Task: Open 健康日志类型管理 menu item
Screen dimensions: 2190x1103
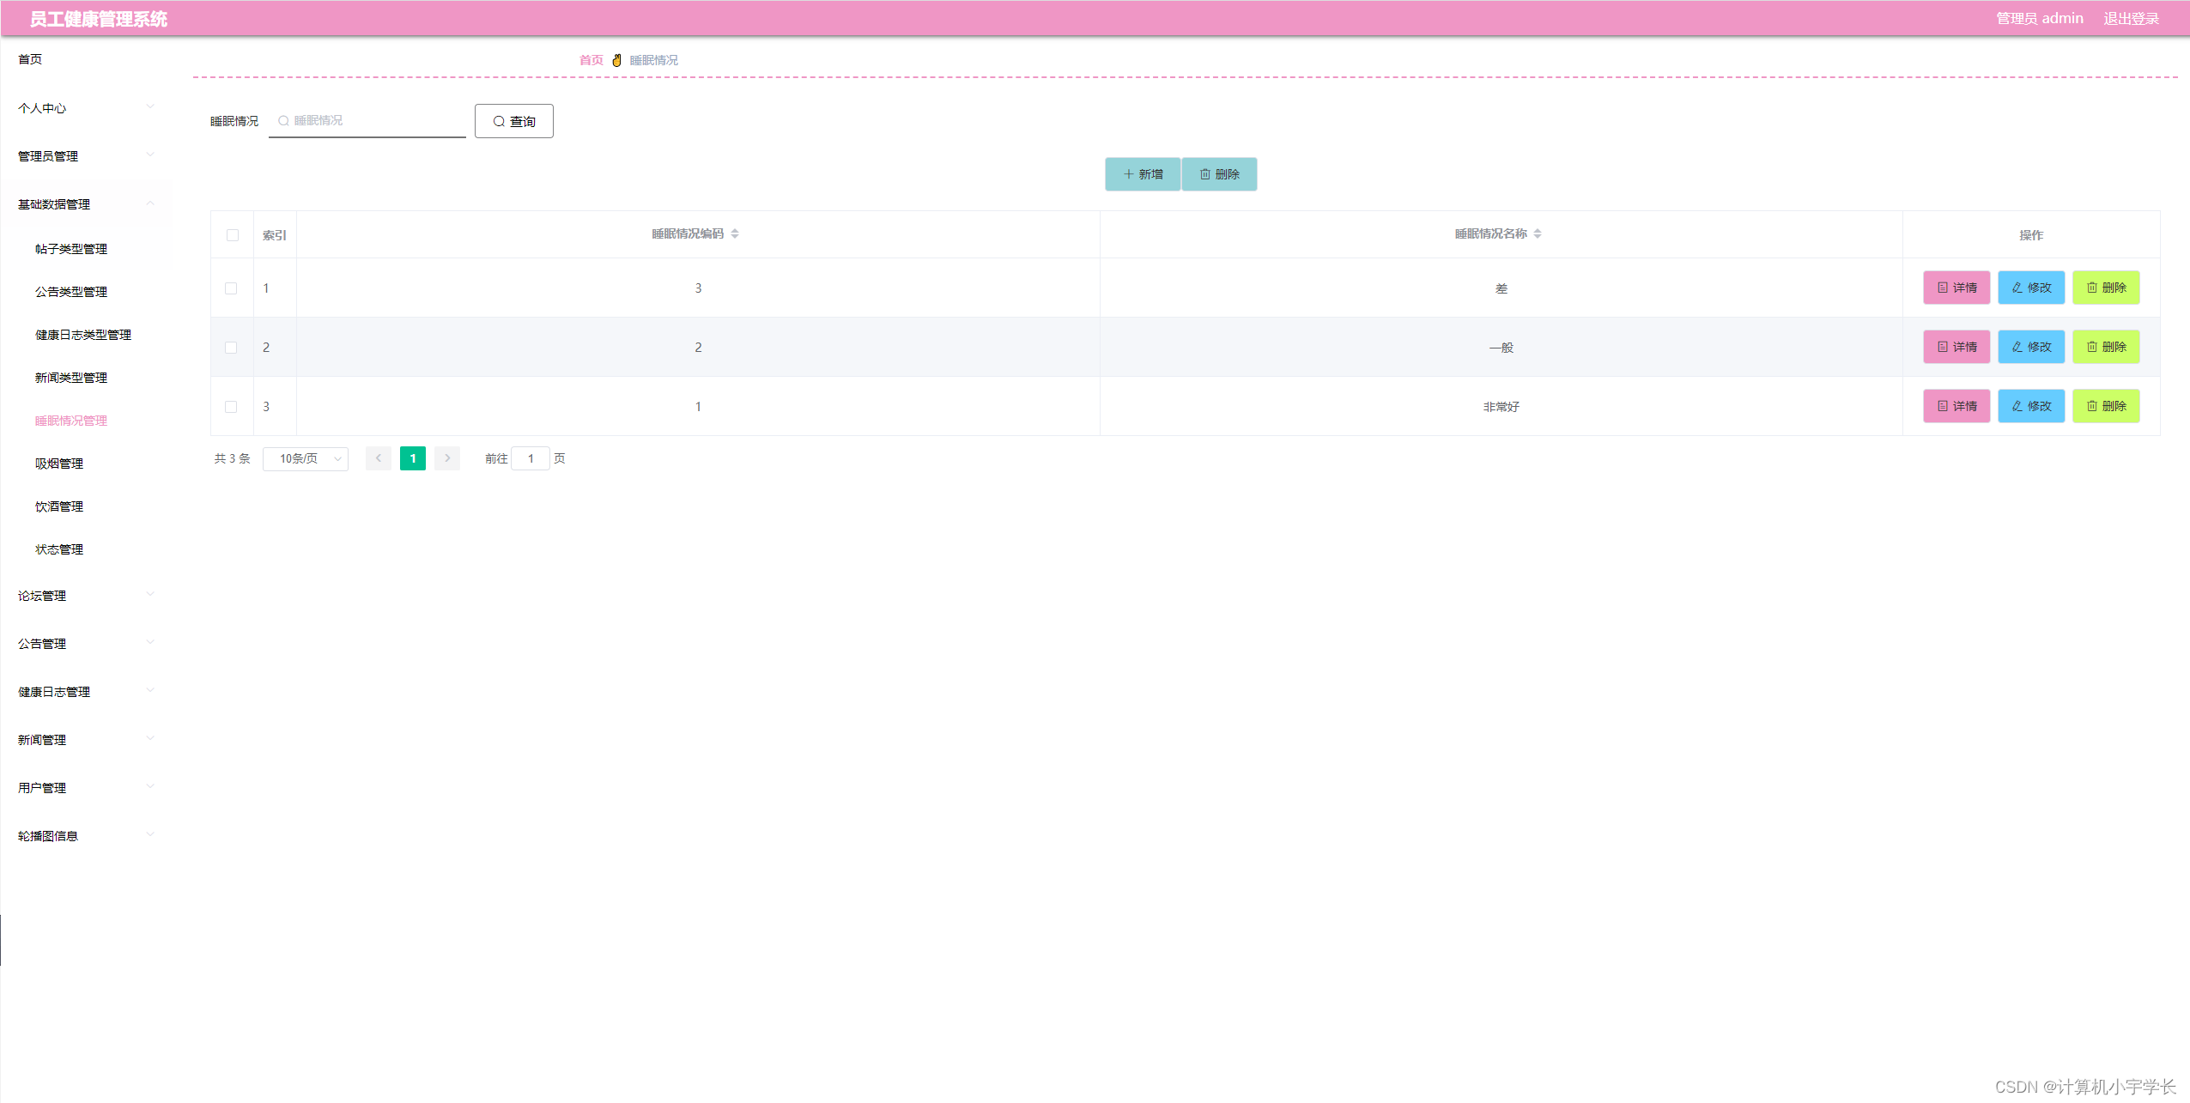Action: (83, 335)
